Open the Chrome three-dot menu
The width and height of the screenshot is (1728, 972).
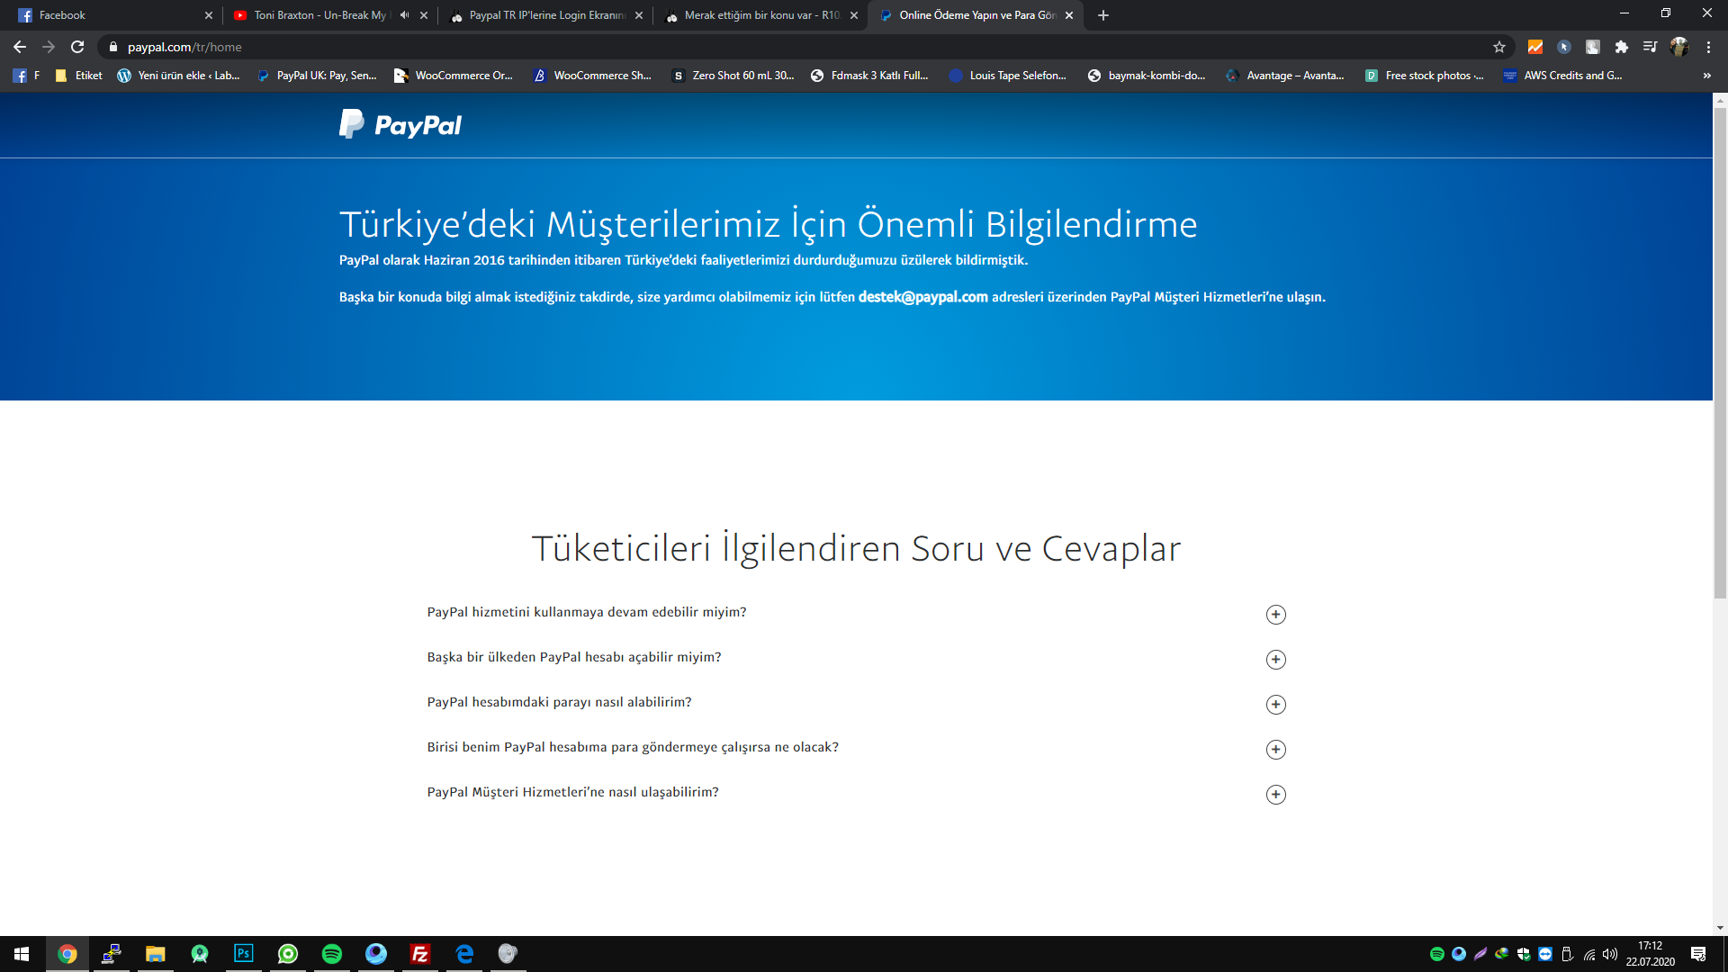click(1708, 47)
